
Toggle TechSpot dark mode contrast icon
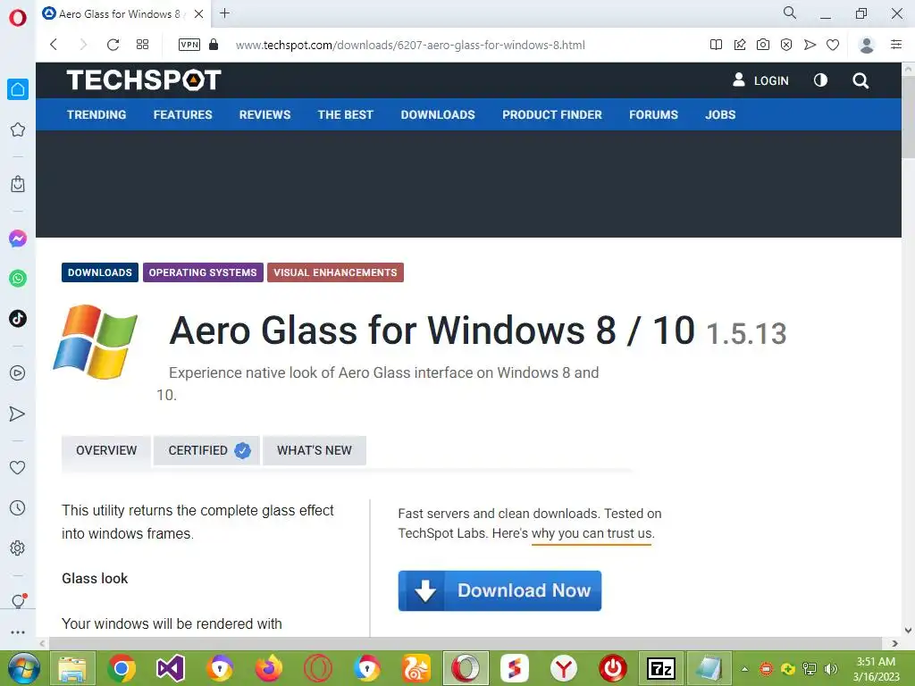click(820, 79)
